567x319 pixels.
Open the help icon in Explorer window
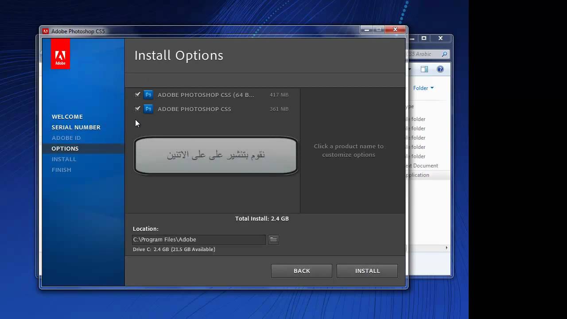440,69
